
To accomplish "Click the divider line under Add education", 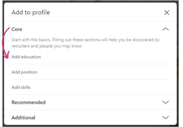I will [x=90, y=64].
